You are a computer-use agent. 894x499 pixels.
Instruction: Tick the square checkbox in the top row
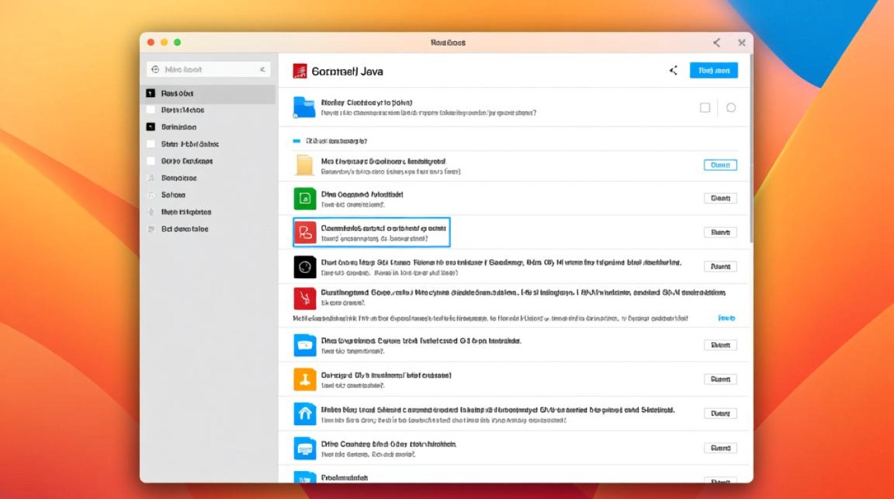click(705, 108)
